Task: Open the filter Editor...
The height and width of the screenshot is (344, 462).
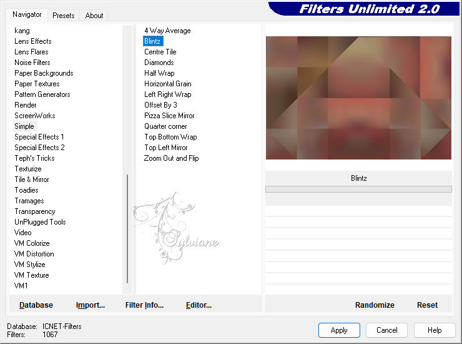Action: tap(199, 305)
